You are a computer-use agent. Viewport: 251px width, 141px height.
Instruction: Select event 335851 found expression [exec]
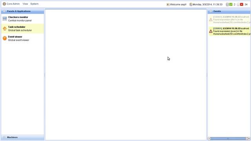click(229, 31)
